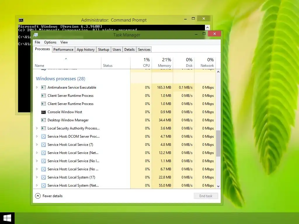Expand Service Host: Local Service (Net...

(37, 153)
